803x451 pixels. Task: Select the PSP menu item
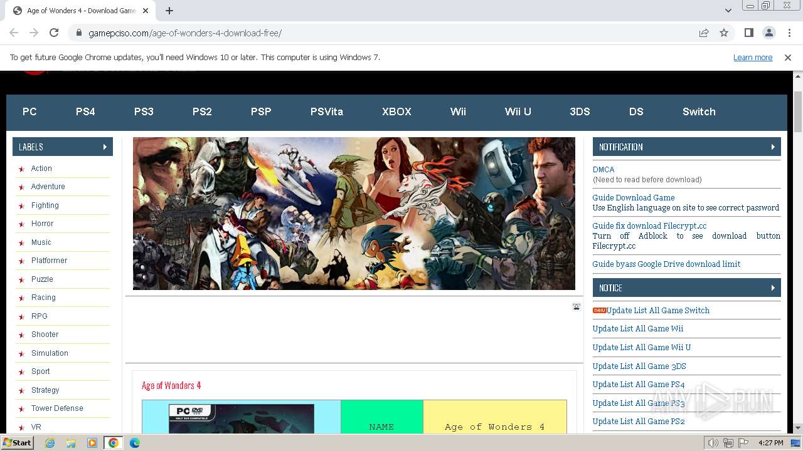click(x=261, y=111)
